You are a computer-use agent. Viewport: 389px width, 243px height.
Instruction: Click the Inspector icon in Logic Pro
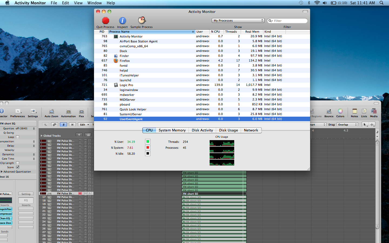[x=2, y=111]
